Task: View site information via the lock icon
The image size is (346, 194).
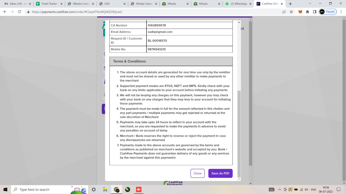Action: tap(28, 12)
